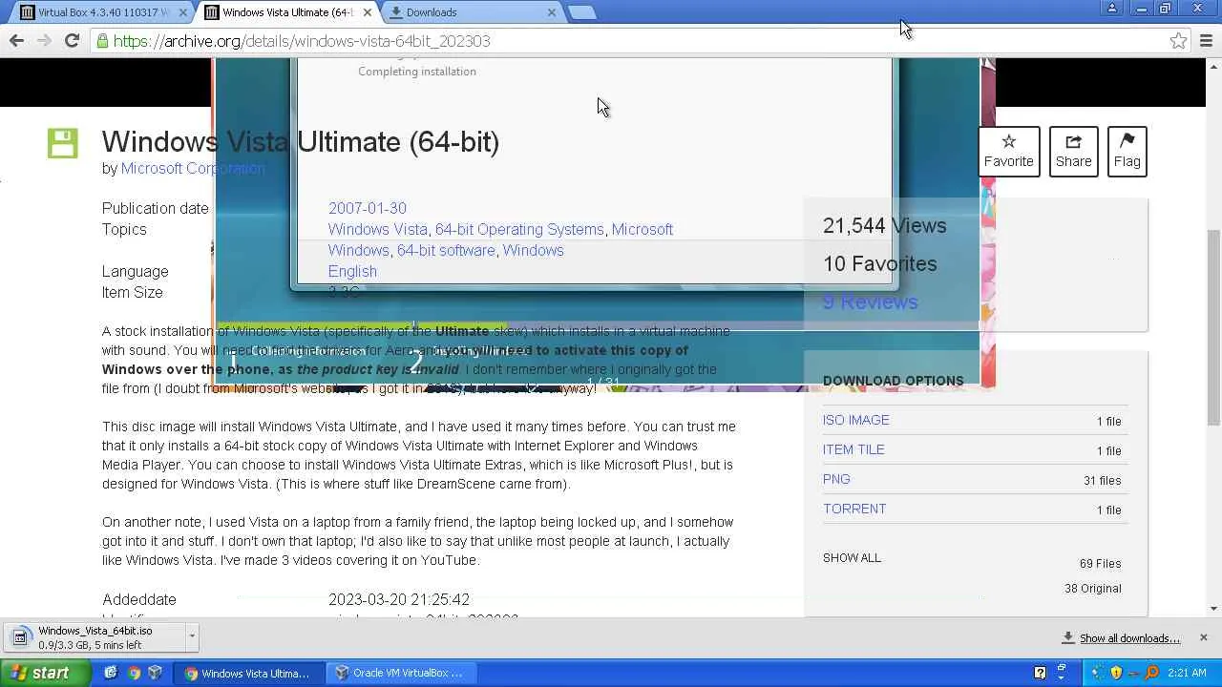Open the ITEM TILE download option
Screen dimensions: 1222x687
[853, 449]
